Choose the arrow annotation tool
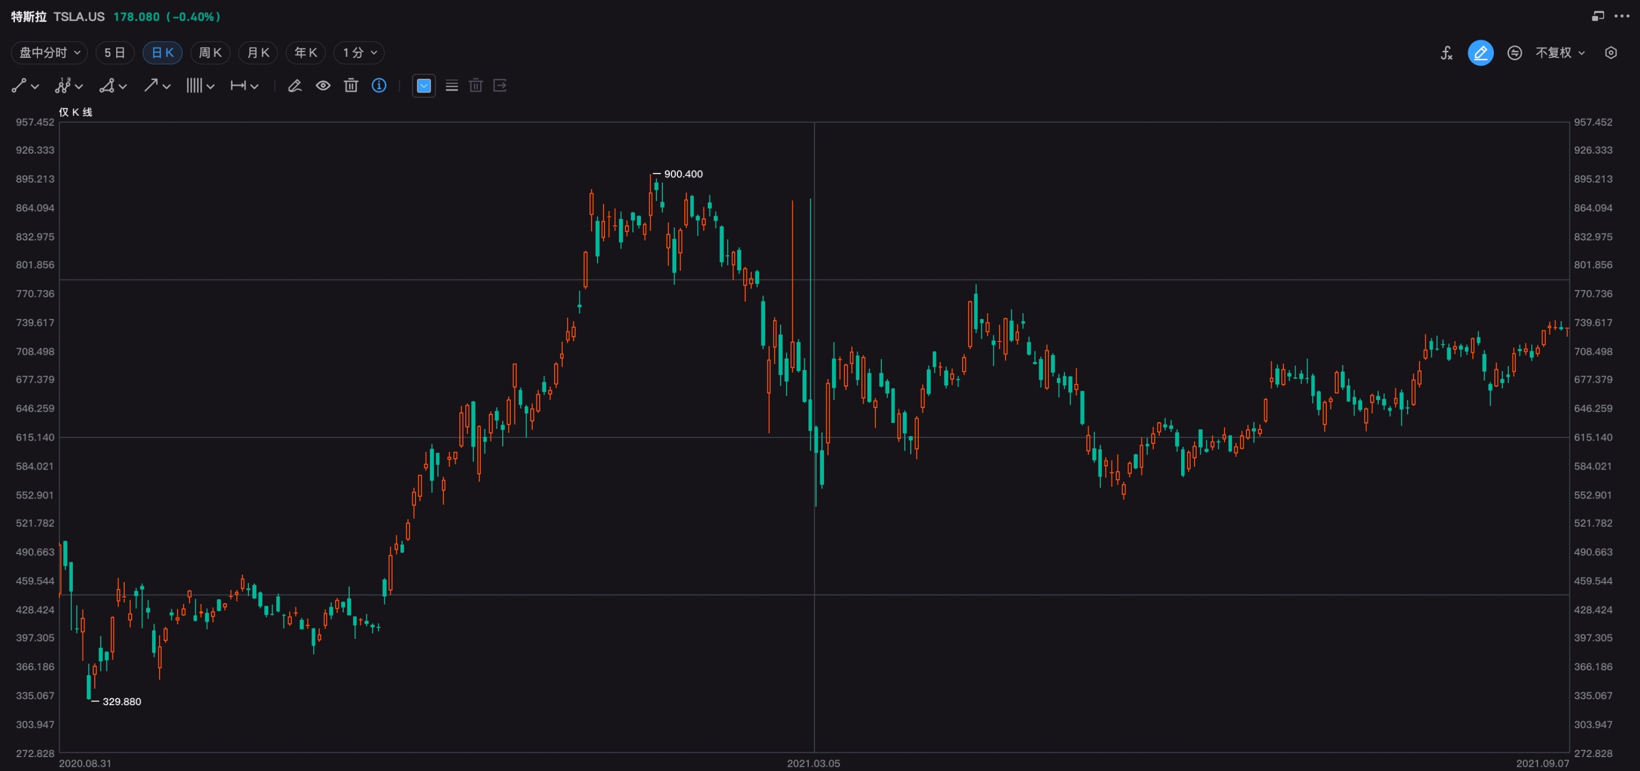Image resolution: width=1640 pixels, height=771 pixels. tap(151, 85)
